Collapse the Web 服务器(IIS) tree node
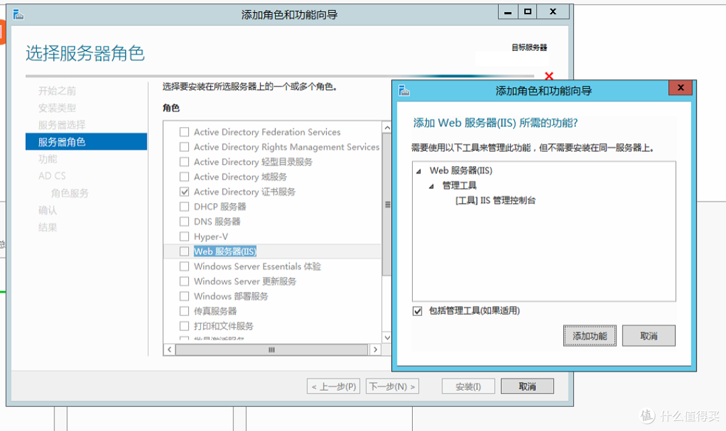Screen dimensions: 726x431 (x=419, y=171)
